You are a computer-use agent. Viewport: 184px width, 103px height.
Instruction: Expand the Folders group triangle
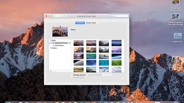51,48
